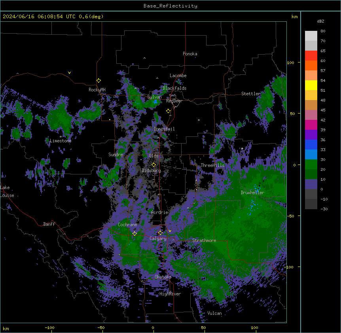Choose the royal blue swatch in the legend

point(311,144)
